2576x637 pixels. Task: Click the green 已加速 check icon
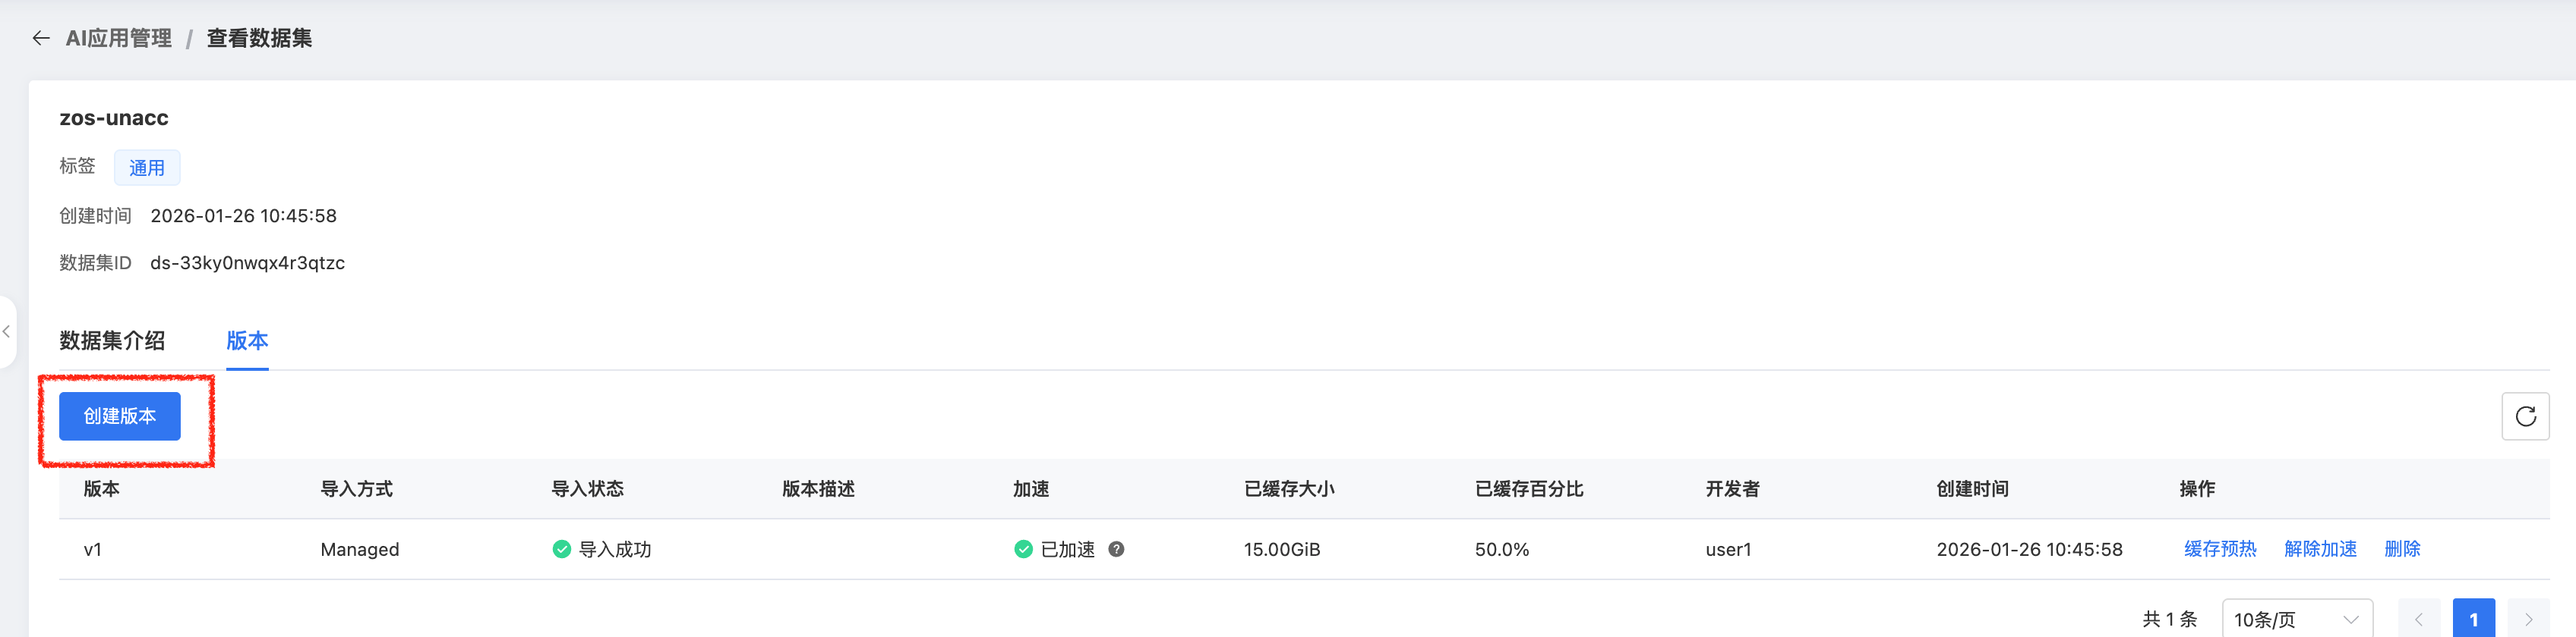[1023, 549]
